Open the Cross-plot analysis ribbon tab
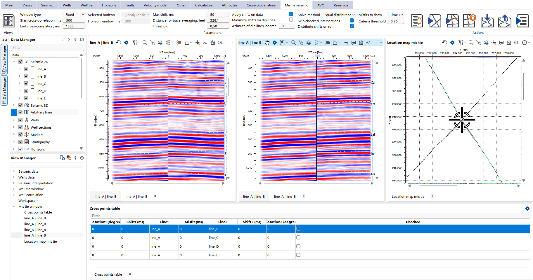This screenshot has height=280, width=533. point(261,5)
